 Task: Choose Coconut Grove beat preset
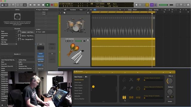tap(79, 80)
